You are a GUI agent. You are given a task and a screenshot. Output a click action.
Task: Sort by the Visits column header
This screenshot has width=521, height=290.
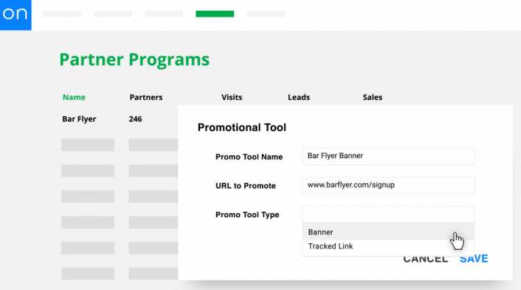pyautogui.click(x=231, y=97)
